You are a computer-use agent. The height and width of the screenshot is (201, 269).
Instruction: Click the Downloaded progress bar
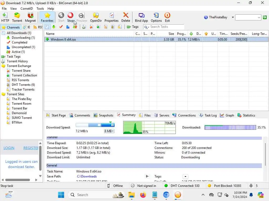click(230, 127)
